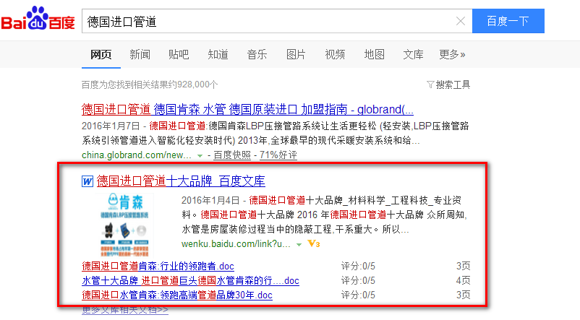Click the blue W document icon
580x320 pixels.
point(87,181)
